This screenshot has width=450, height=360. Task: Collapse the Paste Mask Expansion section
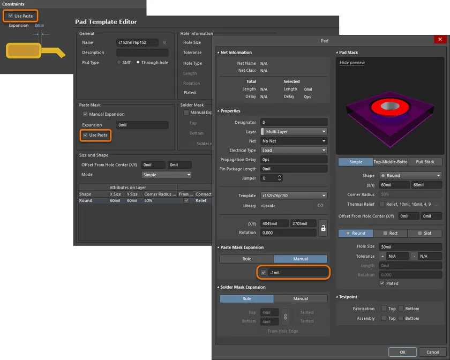click(x=219, y=247)
